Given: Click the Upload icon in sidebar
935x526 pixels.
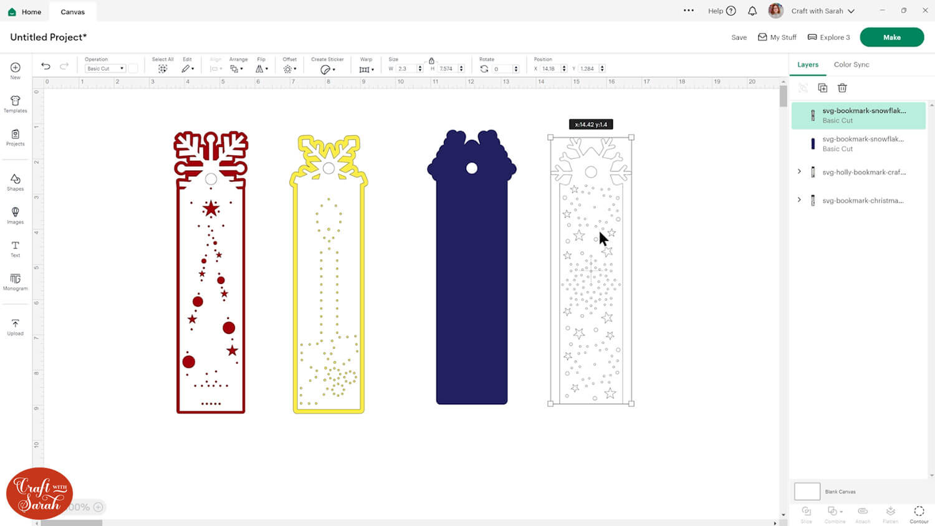Looking at the screenshot, I should point(16,327).
